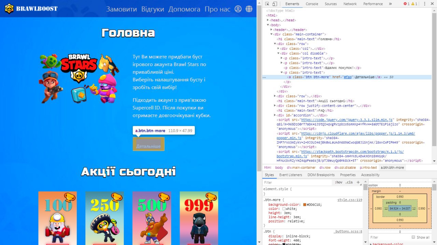Image resolution: width=437 pixels, height=245 pixels.
Task: Select the Styles tab
Action: 269,175
